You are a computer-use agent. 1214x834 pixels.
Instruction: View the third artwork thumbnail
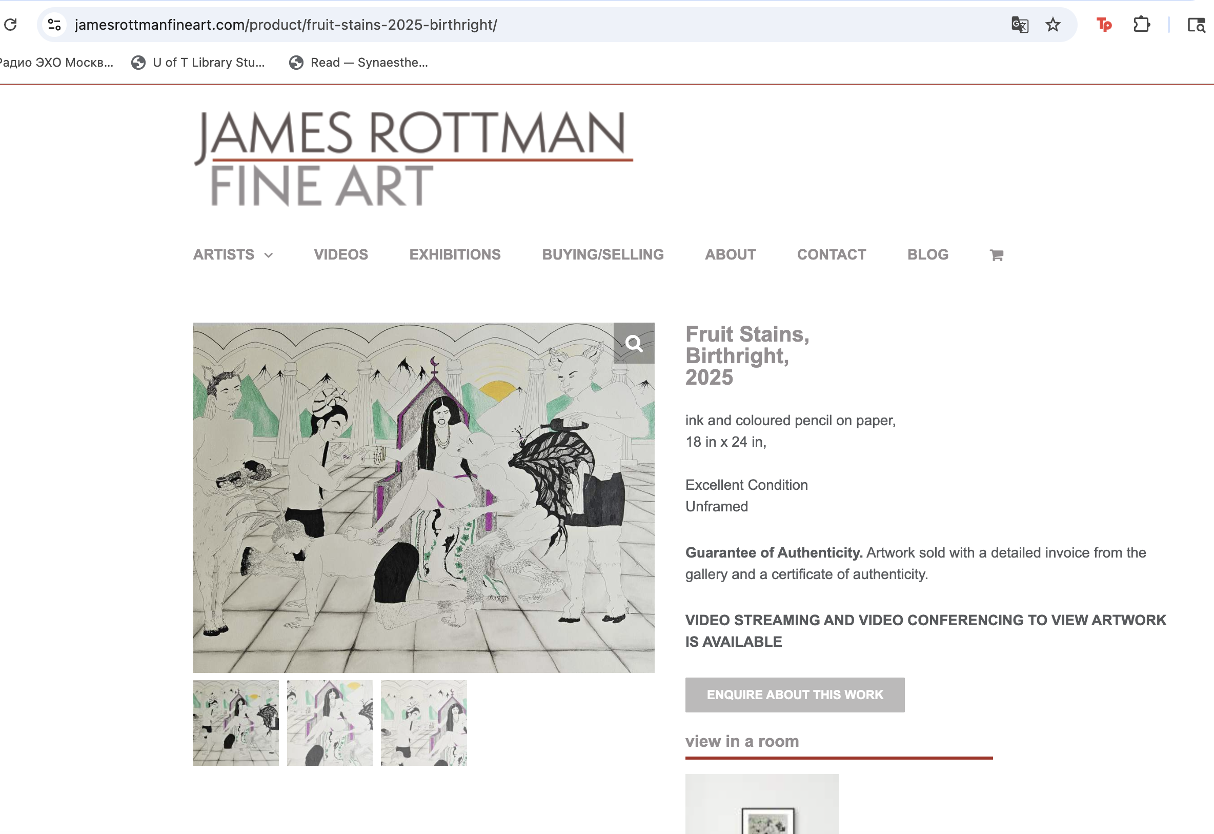tap(423, 723)
